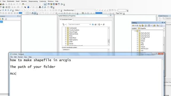
Task: Open the map scale combo box
Action: [35, 4]
